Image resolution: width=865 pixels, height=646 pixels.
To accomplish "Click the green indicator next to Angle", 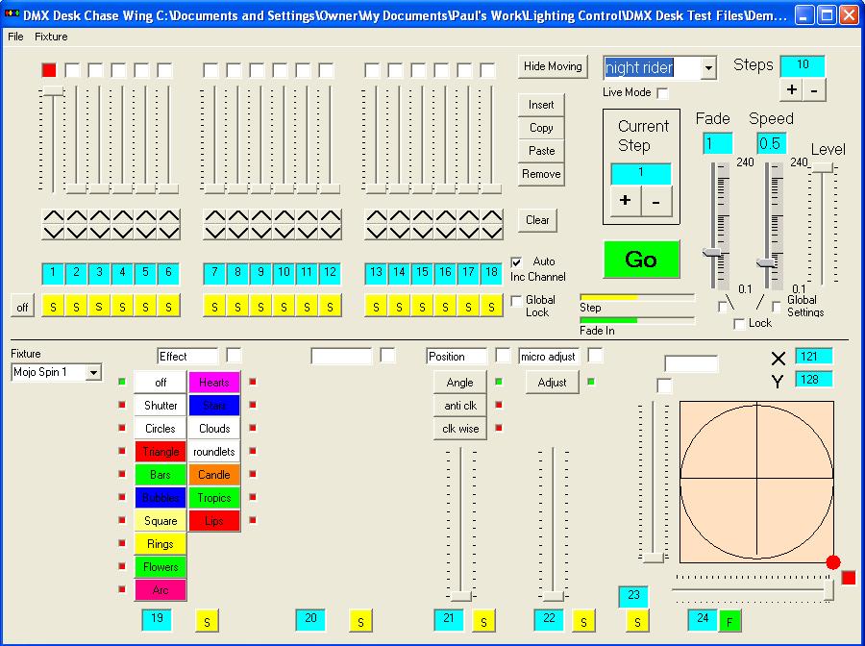I will point(499,382).
